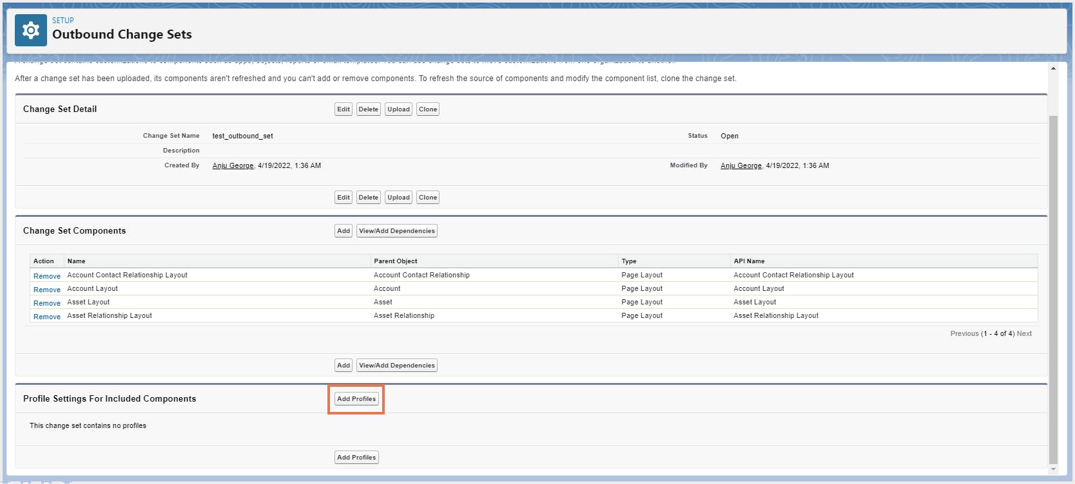Image resolution: width=1075 pixels, height=484 pixels.
Task: Remove Asset Layout component
Action: pyautogui.click(x=47, y=303)
